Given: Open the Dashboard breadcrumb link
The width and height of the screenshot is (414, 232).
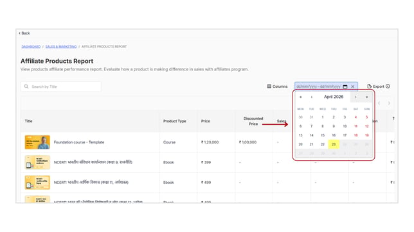Looking at the screenshot, I should pyautogui.click(x=31, y=47).
